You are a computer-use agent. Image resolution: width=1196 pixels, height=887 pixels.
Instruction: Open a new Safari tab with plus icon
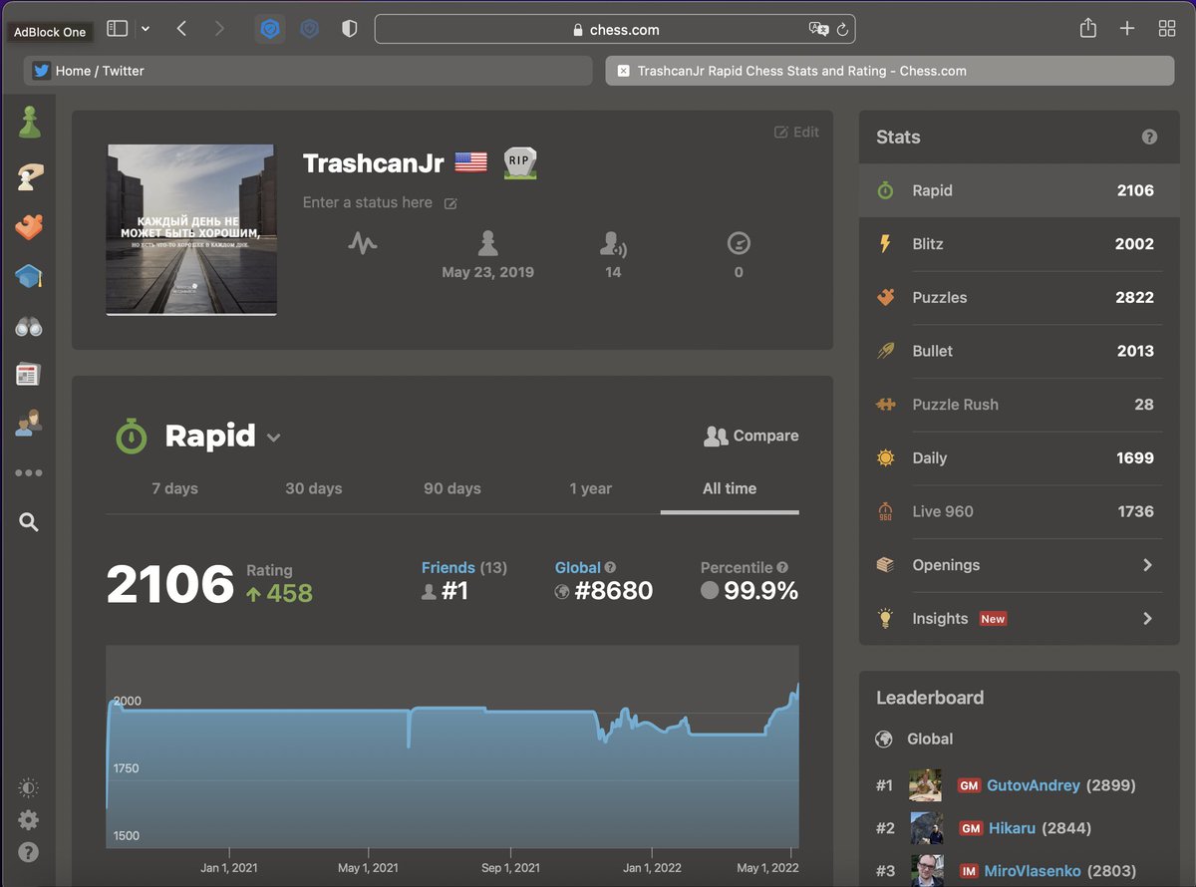pyautogui.click(x=1127, y=29)
